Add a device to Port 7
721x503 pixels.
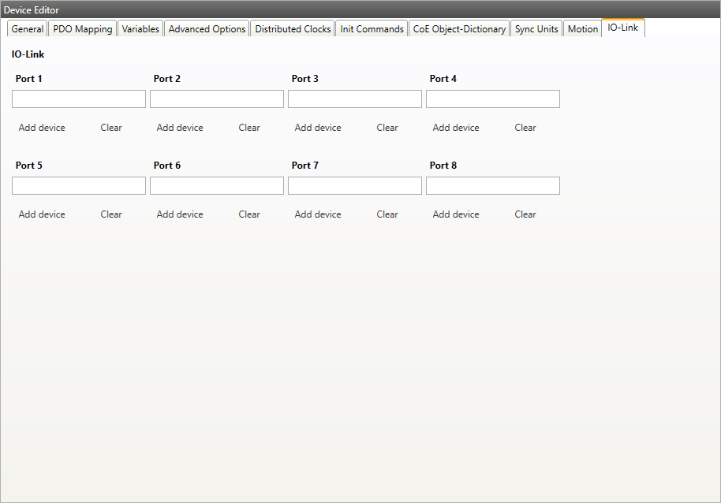coord(318,214)
